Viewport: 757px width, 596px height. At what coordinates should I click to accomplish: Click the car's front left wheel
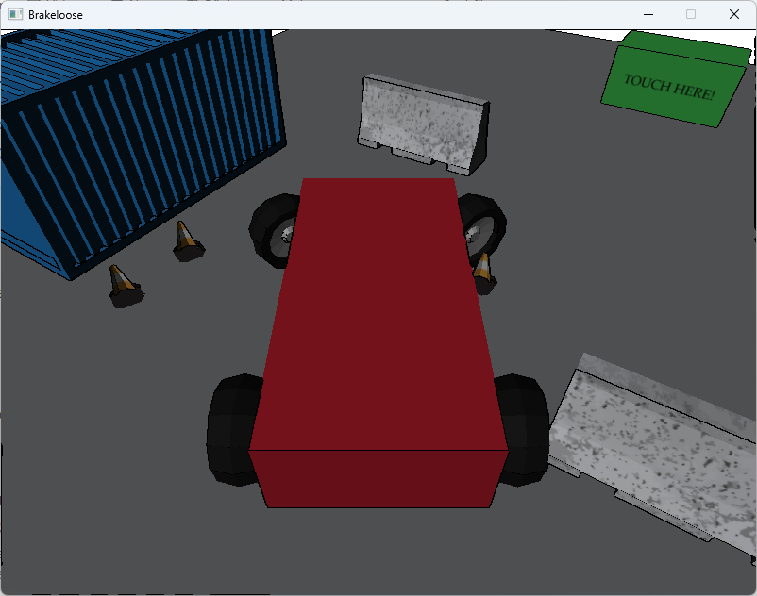pos(273,230)
